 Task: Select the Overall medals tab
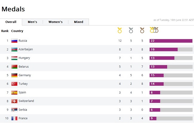tap(11, 22)
